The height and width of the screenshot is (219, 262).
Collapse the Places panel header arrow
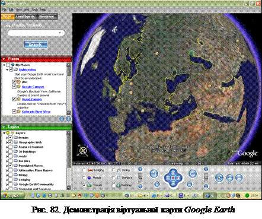(x=4, y=59)
